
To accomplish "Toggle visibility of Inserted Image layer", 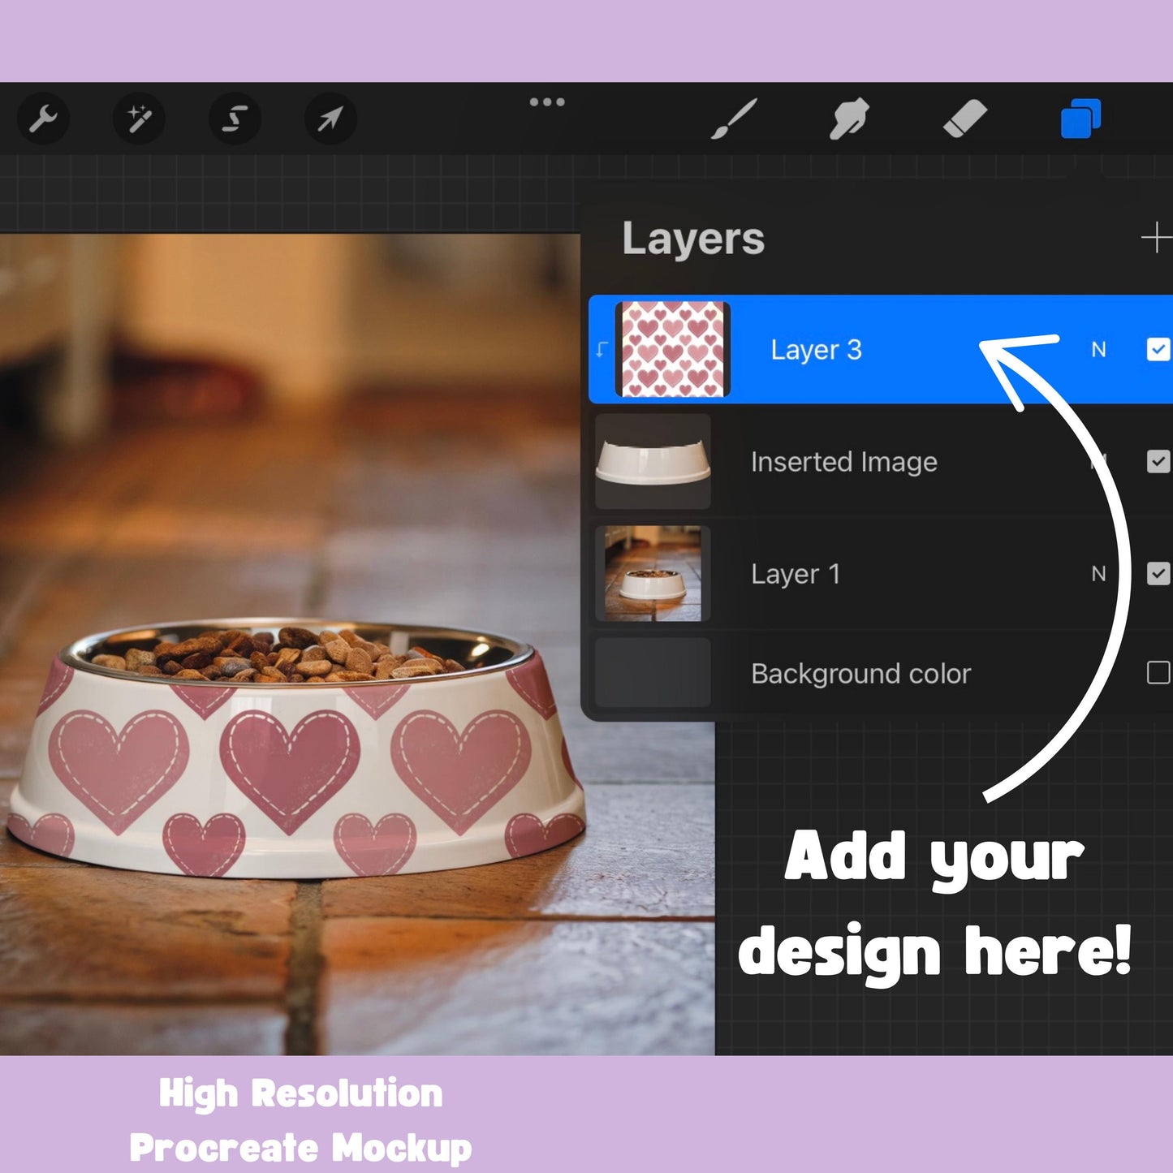I will click(x=1158, y=462).
